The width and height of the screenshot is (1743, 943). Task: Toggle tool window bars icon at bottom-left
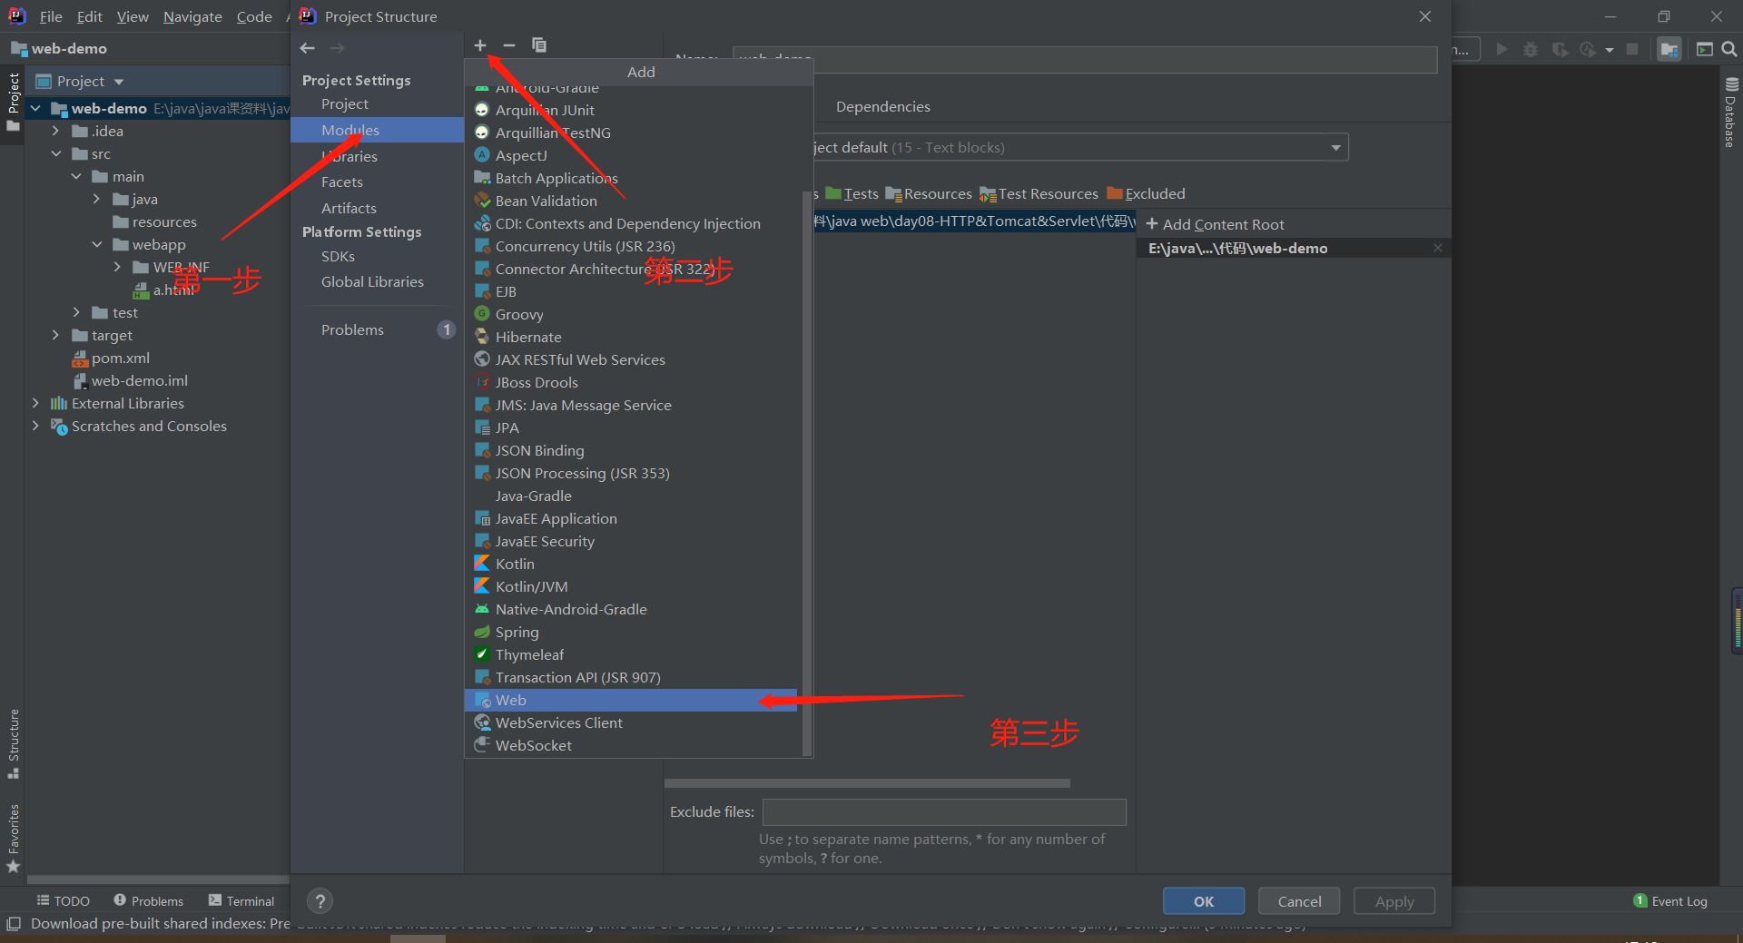point(14,924)
